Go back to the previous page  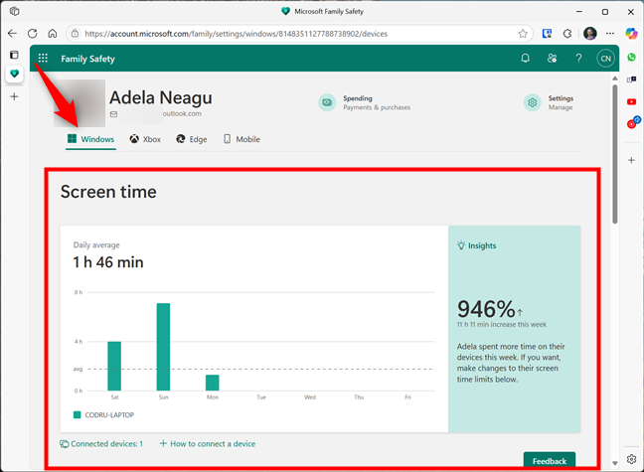(12, 33)
